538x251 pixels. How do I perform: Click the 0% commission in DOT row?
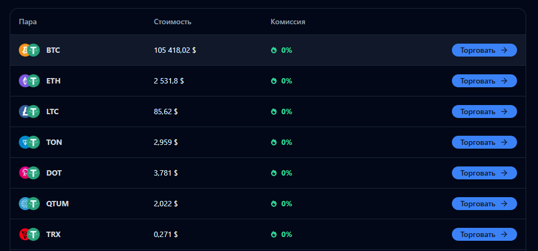[x=287, y=173]
